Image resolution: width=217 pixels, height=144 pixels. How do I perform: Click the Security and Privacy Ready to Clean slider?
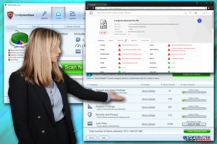(x=194, y=116)
